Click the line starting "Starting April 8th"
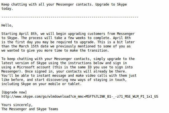Screen dimensions: 169x113 (x=68, y=34)
